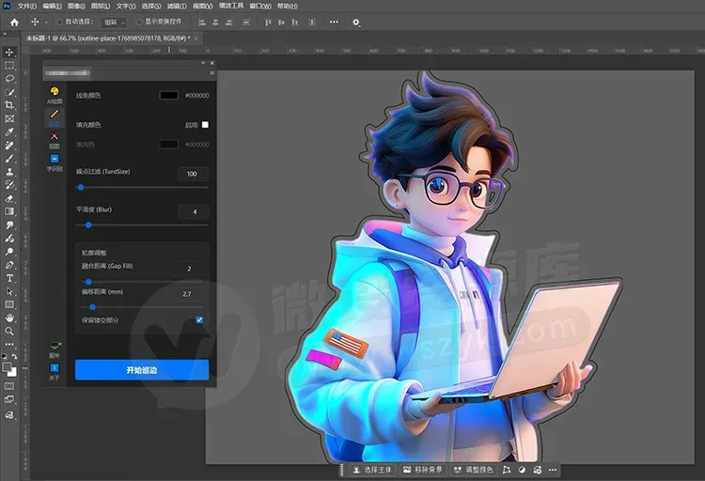Select the Dodge tool
The width and height of the screenshot is (705, 481).
click(9, 252)
